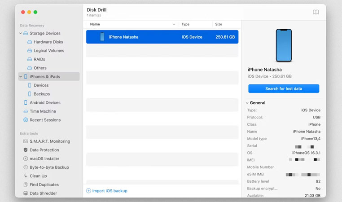Select Others in sidebar
Image resolution: width=342 pixels, height=202 pixels.
coord(40,68)
